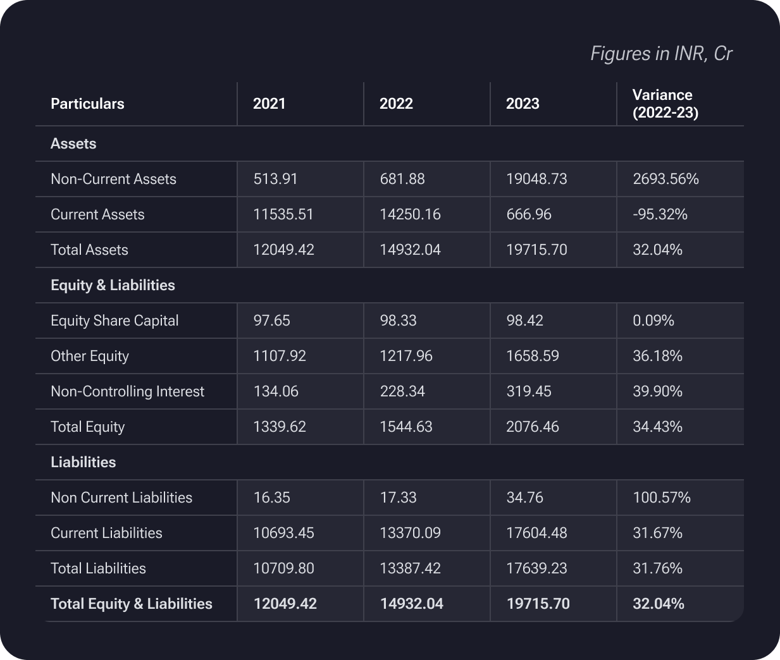Click the Equity & Liabilities section heading

click(x=113, y=285)
